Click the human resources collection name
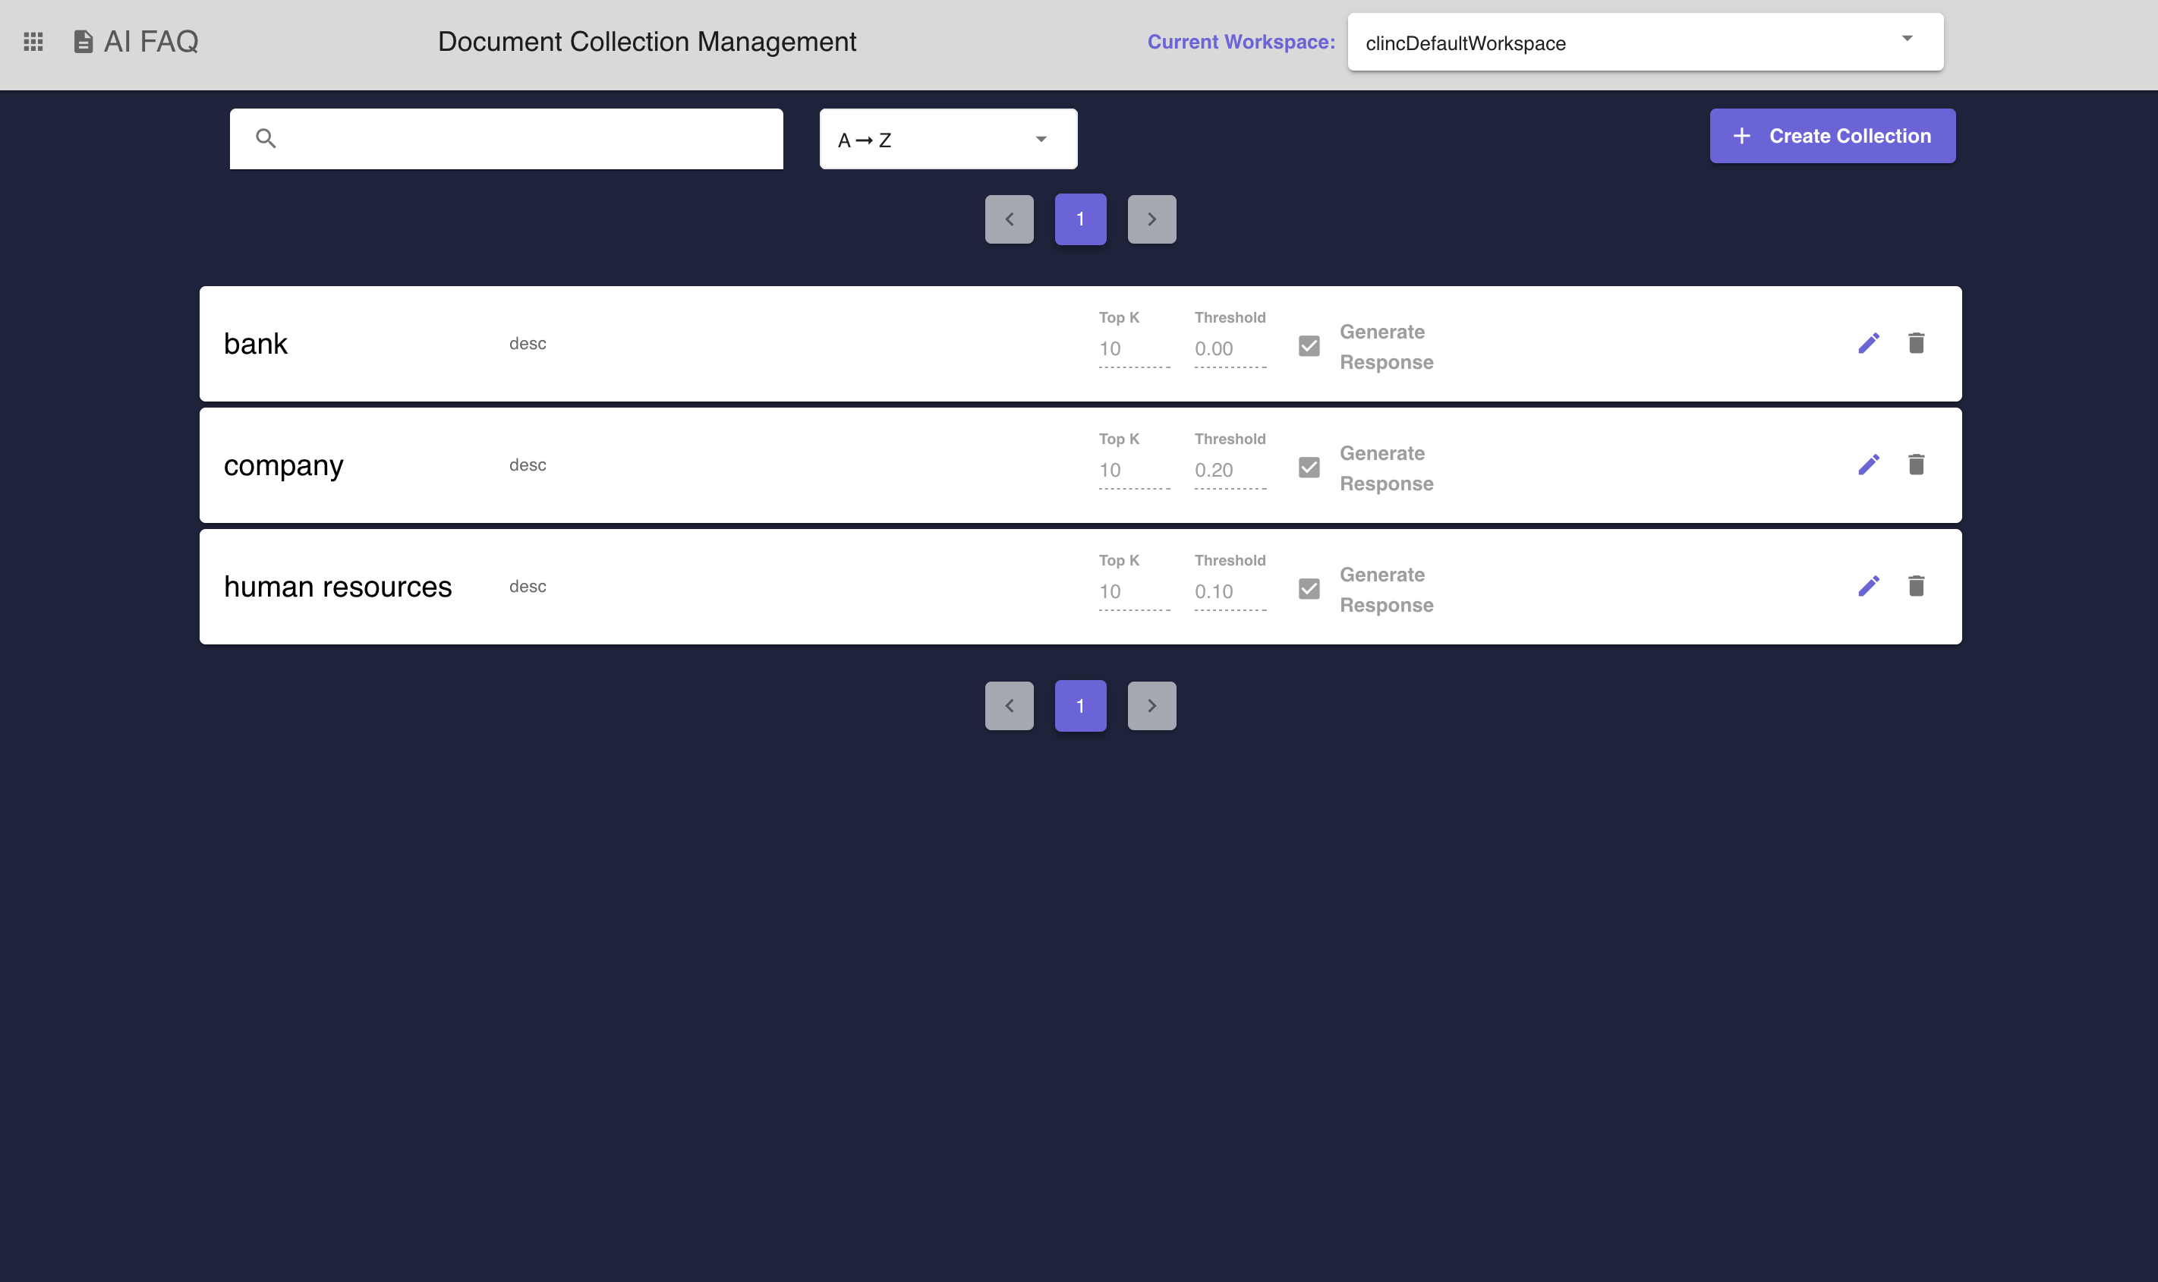Screen dimensions: 2158x1282 [338, 587]
